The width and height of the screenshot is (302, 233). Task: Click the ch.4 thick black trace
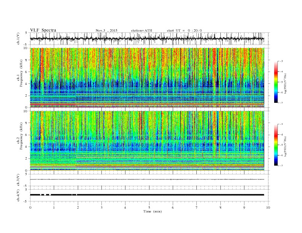click(147, 195)
